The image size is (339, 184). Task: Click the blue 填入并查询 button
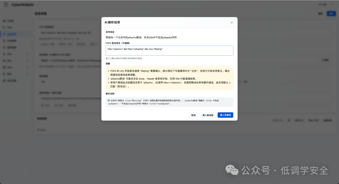point(225,115)
